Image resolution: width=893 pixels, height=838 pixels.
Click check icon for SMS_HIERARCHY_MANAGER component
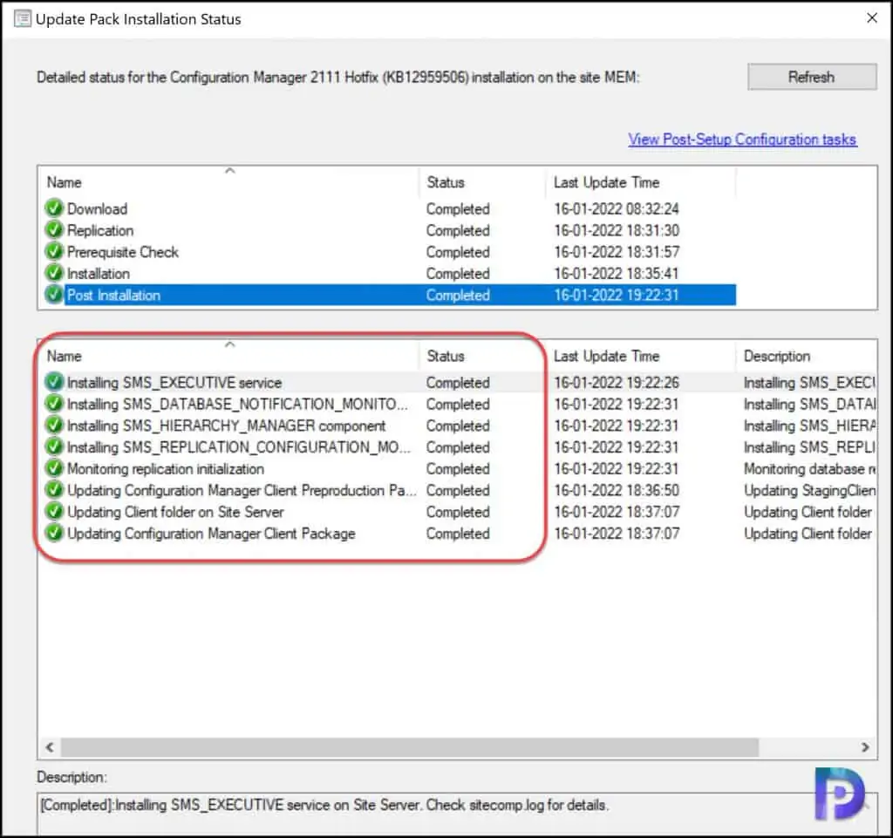pos(54,426)
